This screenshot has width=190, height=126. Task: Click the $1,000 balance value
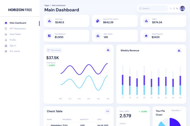(x=59, y=37)
